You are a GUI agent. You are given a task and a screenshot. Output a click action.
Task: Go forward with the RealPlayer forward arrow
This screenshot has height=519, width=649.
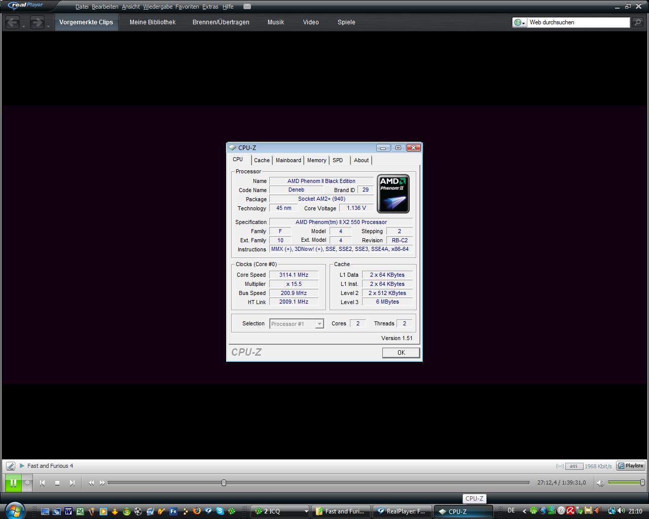[x=37, y=22]
